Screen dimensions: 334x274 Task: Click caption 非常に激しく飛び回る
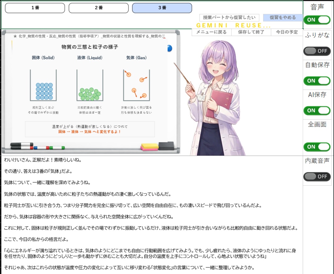pyautogui.click(x=136, y=108)
